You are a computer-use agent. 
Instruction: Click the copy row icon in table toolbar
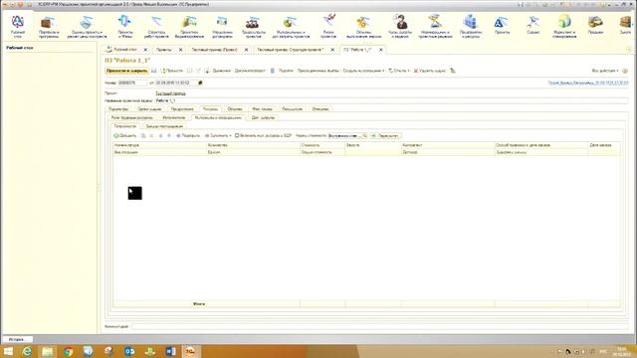[143, 135]
